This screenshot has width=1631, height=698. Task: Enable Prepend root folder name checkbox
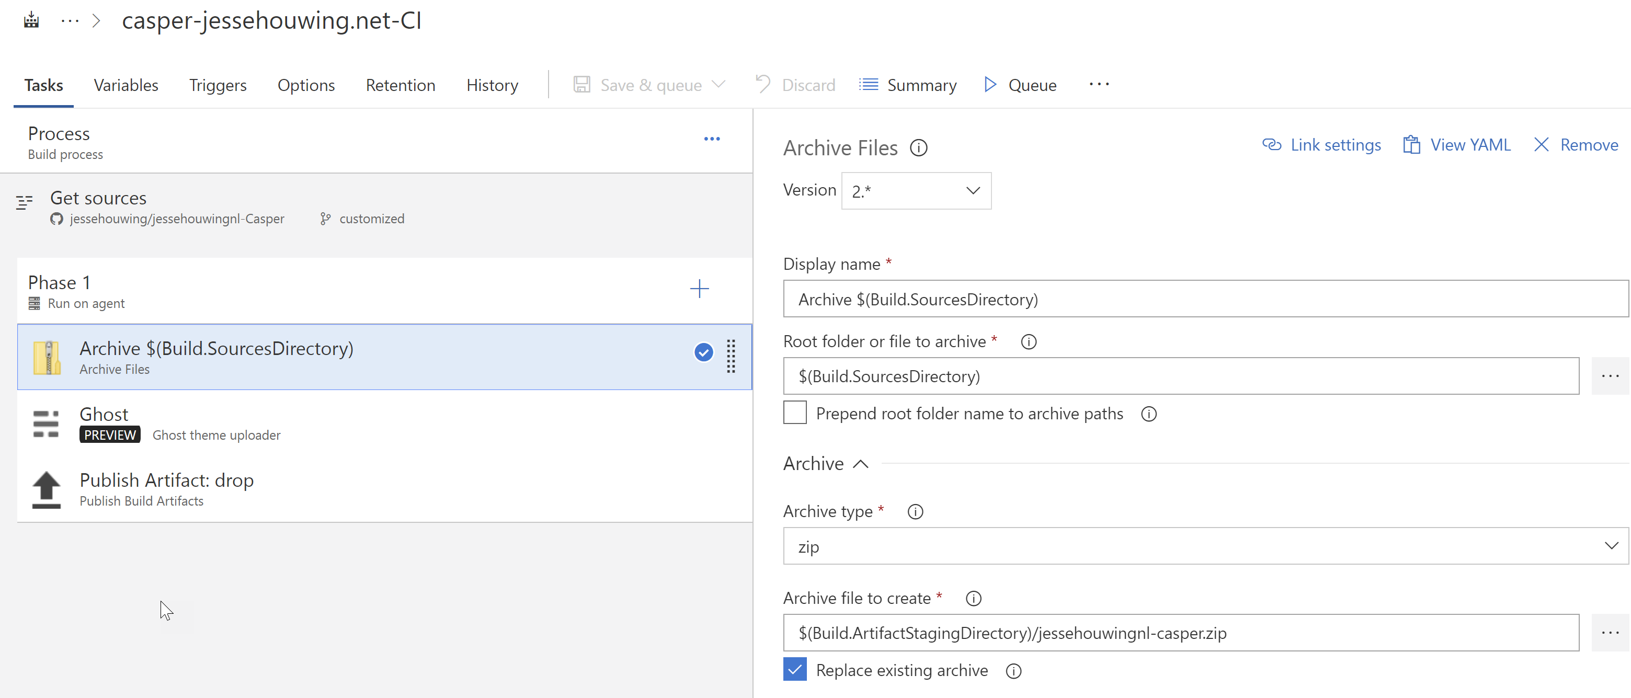pos(795,413)
